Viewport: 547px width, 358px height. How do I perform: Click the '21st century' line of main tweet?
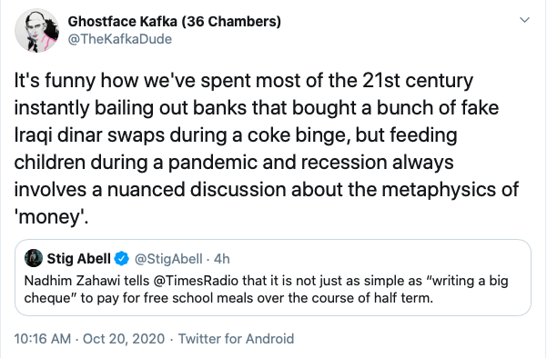pos(244,81)
